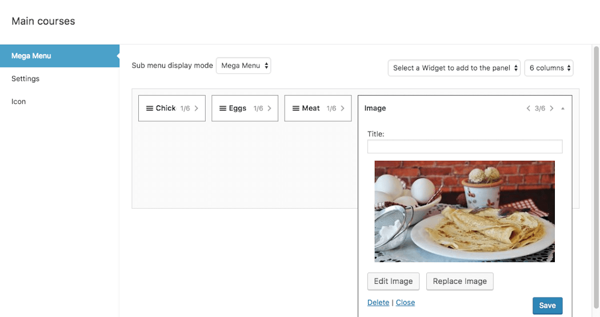Image resolution: width=600 pixels, height=317 pixels.
Task: Select the Mega Menu sidebar tab
Action: (x=59, y=56)
